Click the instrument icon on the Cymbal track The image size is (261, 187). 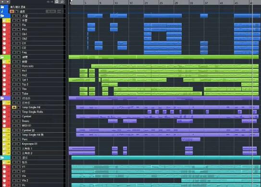coord(4,116)
